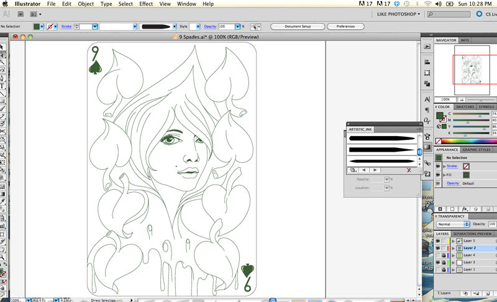
Task: Click the Create New Layer icon
Action: point(488,293)
